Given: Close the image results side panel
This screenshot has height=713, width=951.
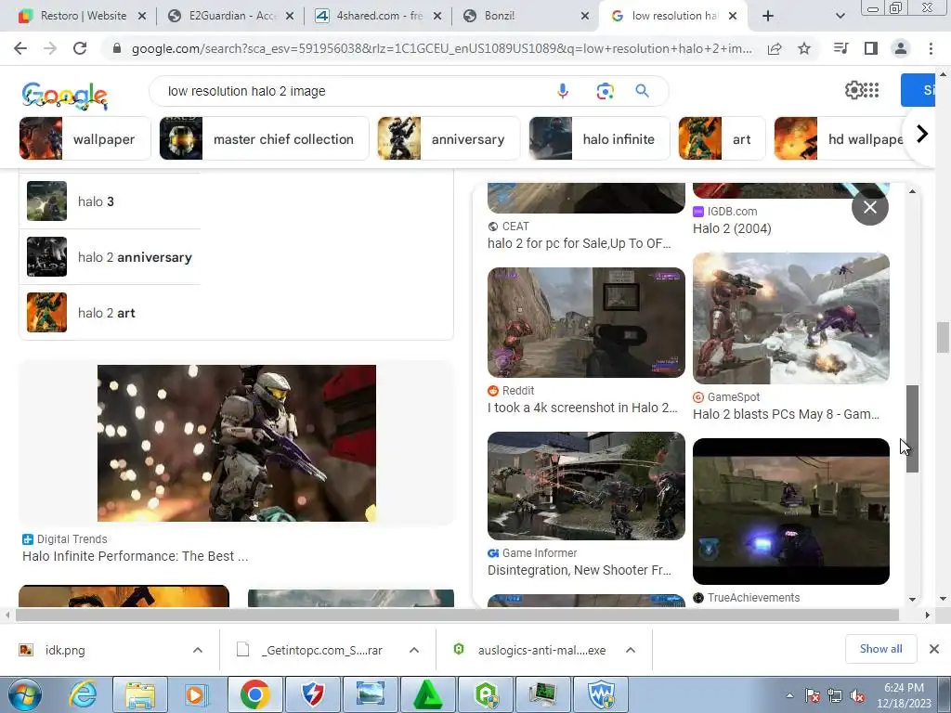Looking at the screenshot, I should pyautogui.click(x=869, y=207).
